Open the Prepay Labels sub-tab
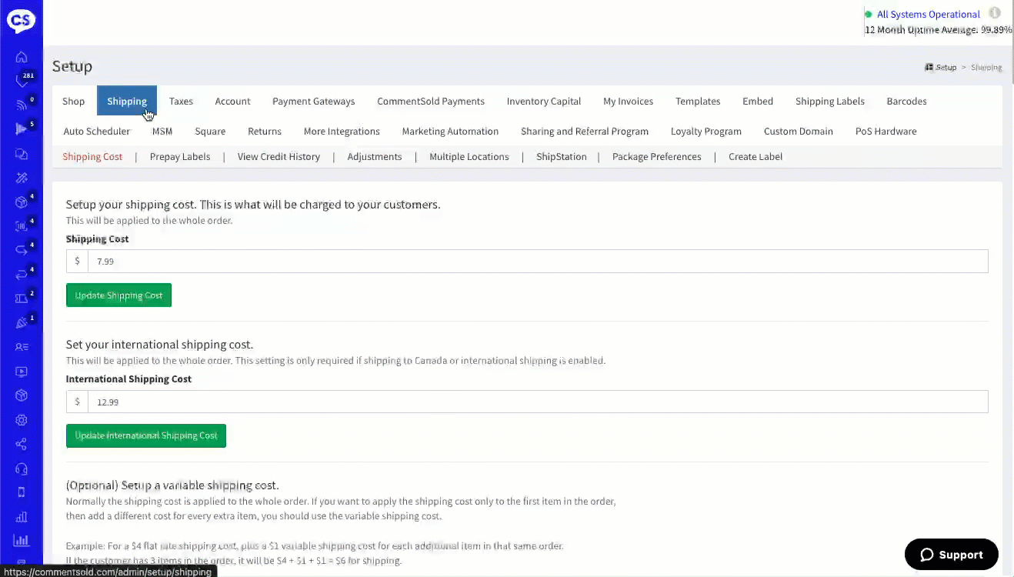The image size is (1014, 577). click(180, 156)
